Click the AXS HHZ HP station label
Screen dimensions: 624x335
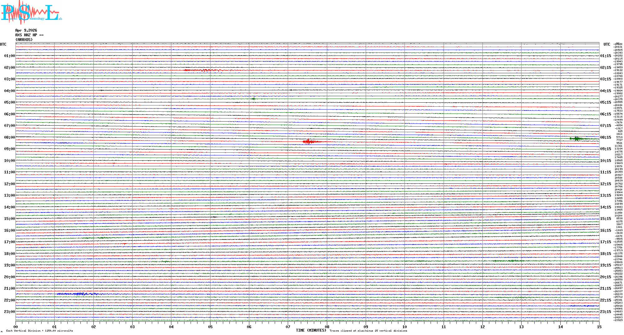tap(29, 35)
